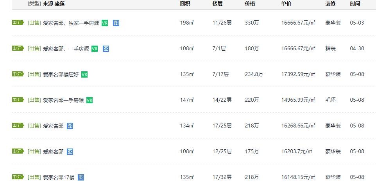Viewport: 376px width, 184px height.
Task: Click the 中介 badge on the 330万 listing
Action: [18, 23]
